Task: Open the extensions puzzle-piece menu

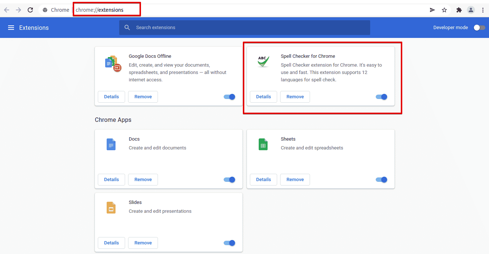Action: coord(459,10)
